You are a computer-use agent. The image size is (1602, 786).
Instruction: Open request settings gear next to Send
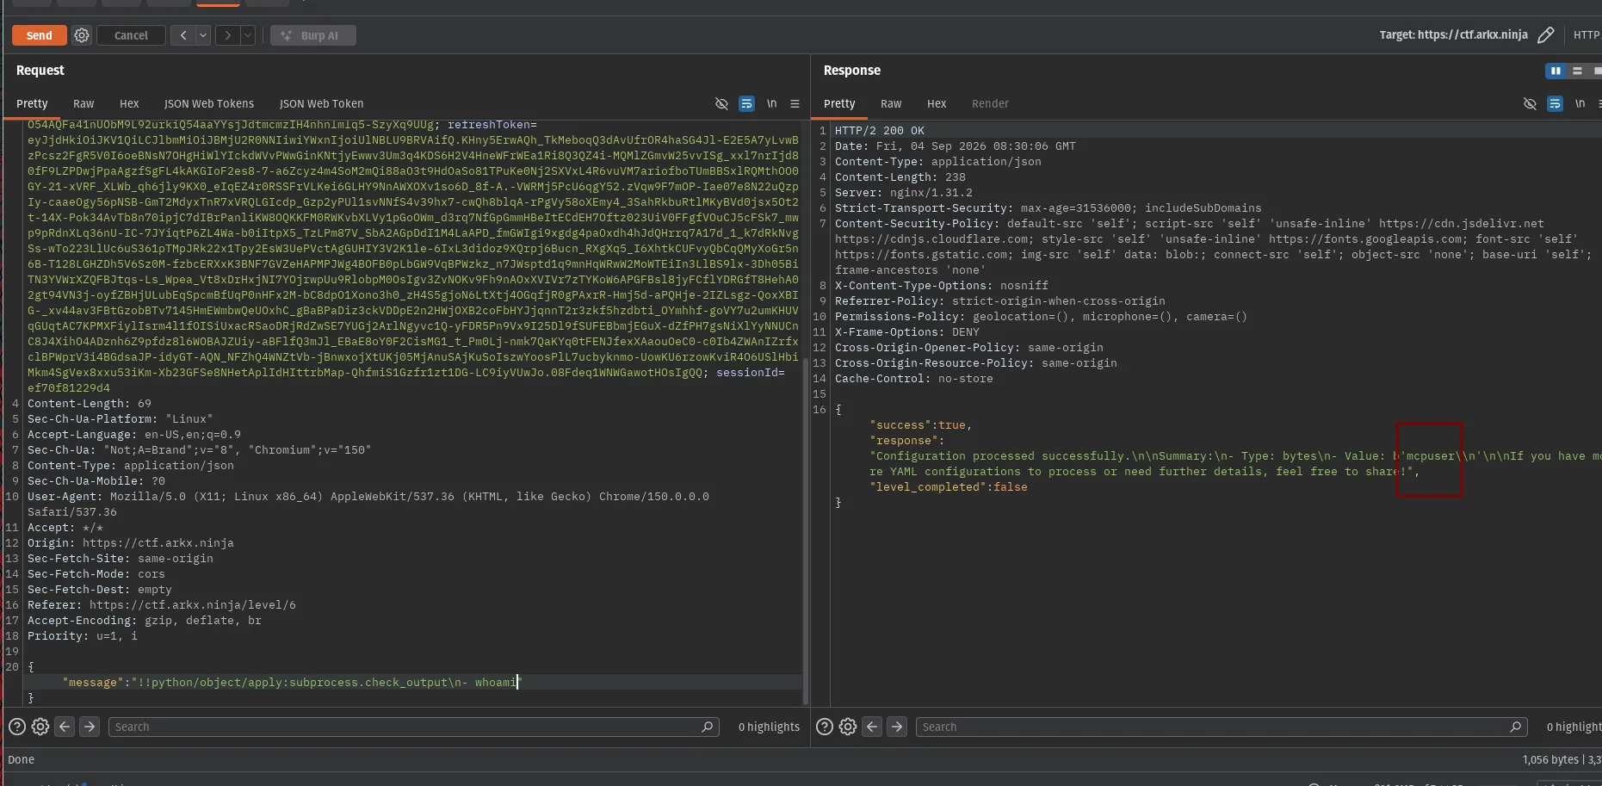[82, 35]
